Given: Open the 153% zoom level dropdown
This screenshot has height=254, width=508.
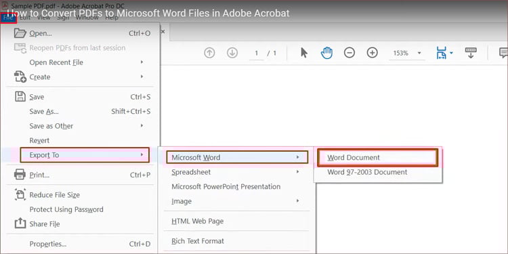Looking at the screenshot, I should click(x=406, y=53).
